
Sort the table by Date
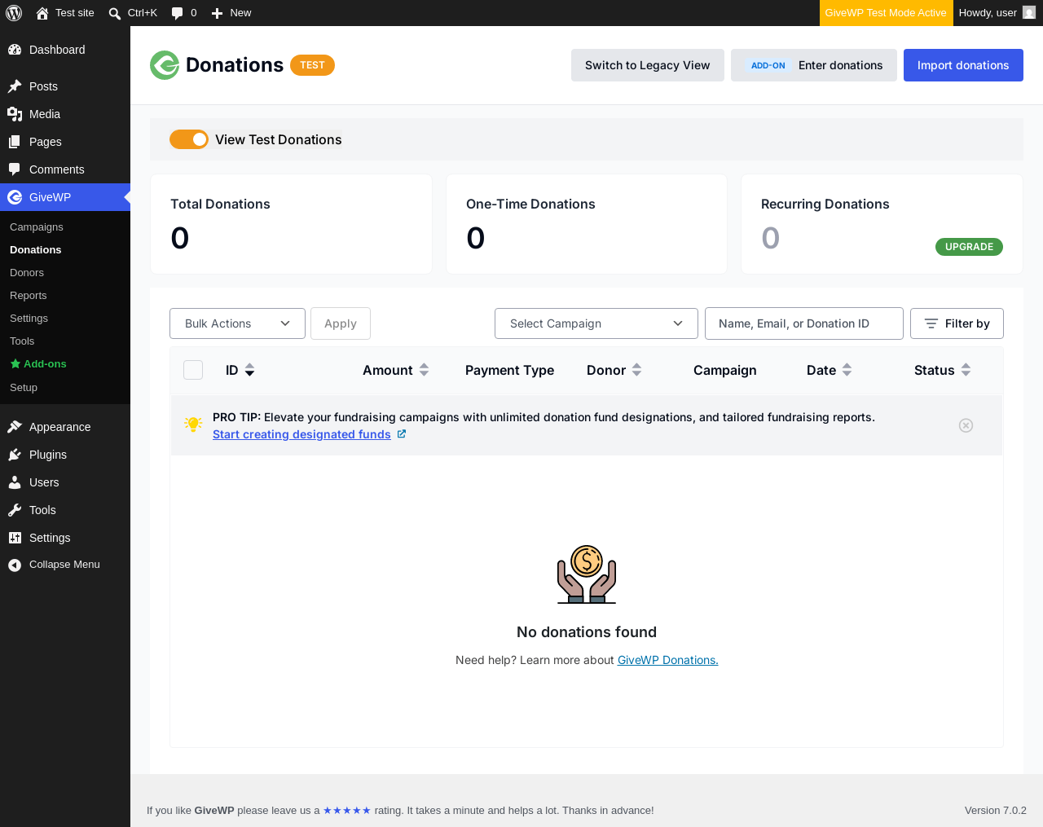click(x=830, y=370)
